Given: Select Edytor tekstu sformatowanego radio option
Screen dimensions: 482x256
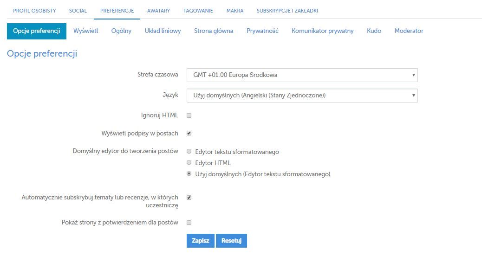Looking at the screenshot, I should [x=189, y=151].
